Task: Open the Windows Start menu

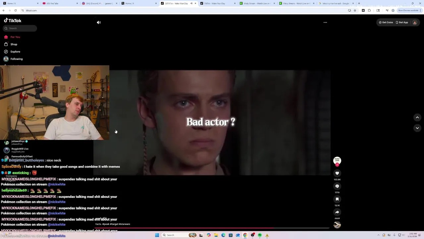Action: 157,235
